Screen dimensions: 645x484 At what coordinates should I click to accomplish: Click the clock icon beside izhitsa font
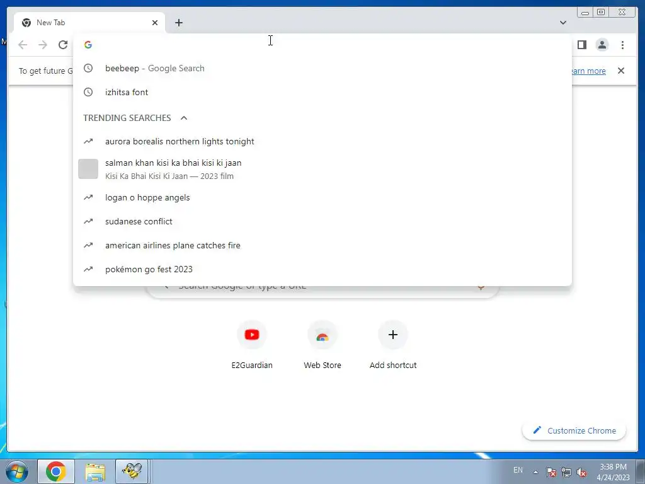[x=88, y=92]
